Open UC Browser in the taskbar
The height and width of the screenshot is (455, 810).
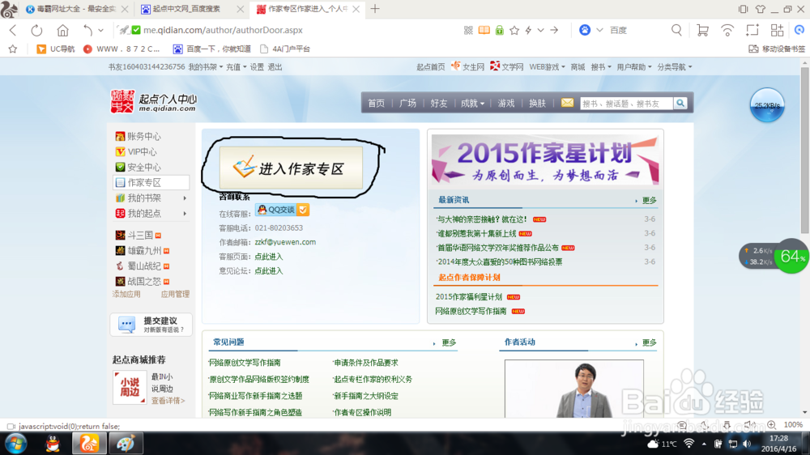coord(89,443)
